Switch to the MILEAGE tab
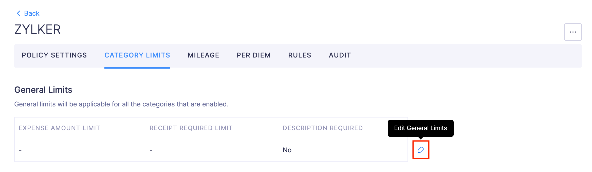This screenshot has width=592, height=172. pos(203,55)
